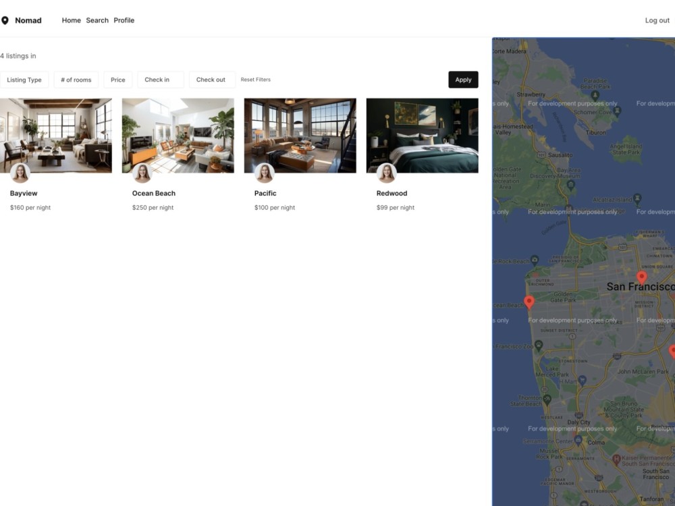This screenshot has width=675, height=506.
Task: Click the John McLaren Park label on map
Action: click(x=643, y=371)
